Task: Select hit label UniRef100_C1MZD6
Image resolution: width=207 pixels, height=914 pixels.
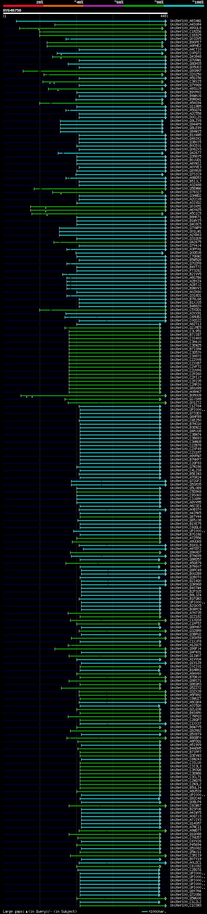Action: [x=186, y=31]
